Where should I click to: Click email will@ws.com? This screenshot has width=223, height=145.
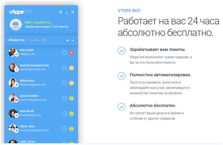tap(27, 54)
